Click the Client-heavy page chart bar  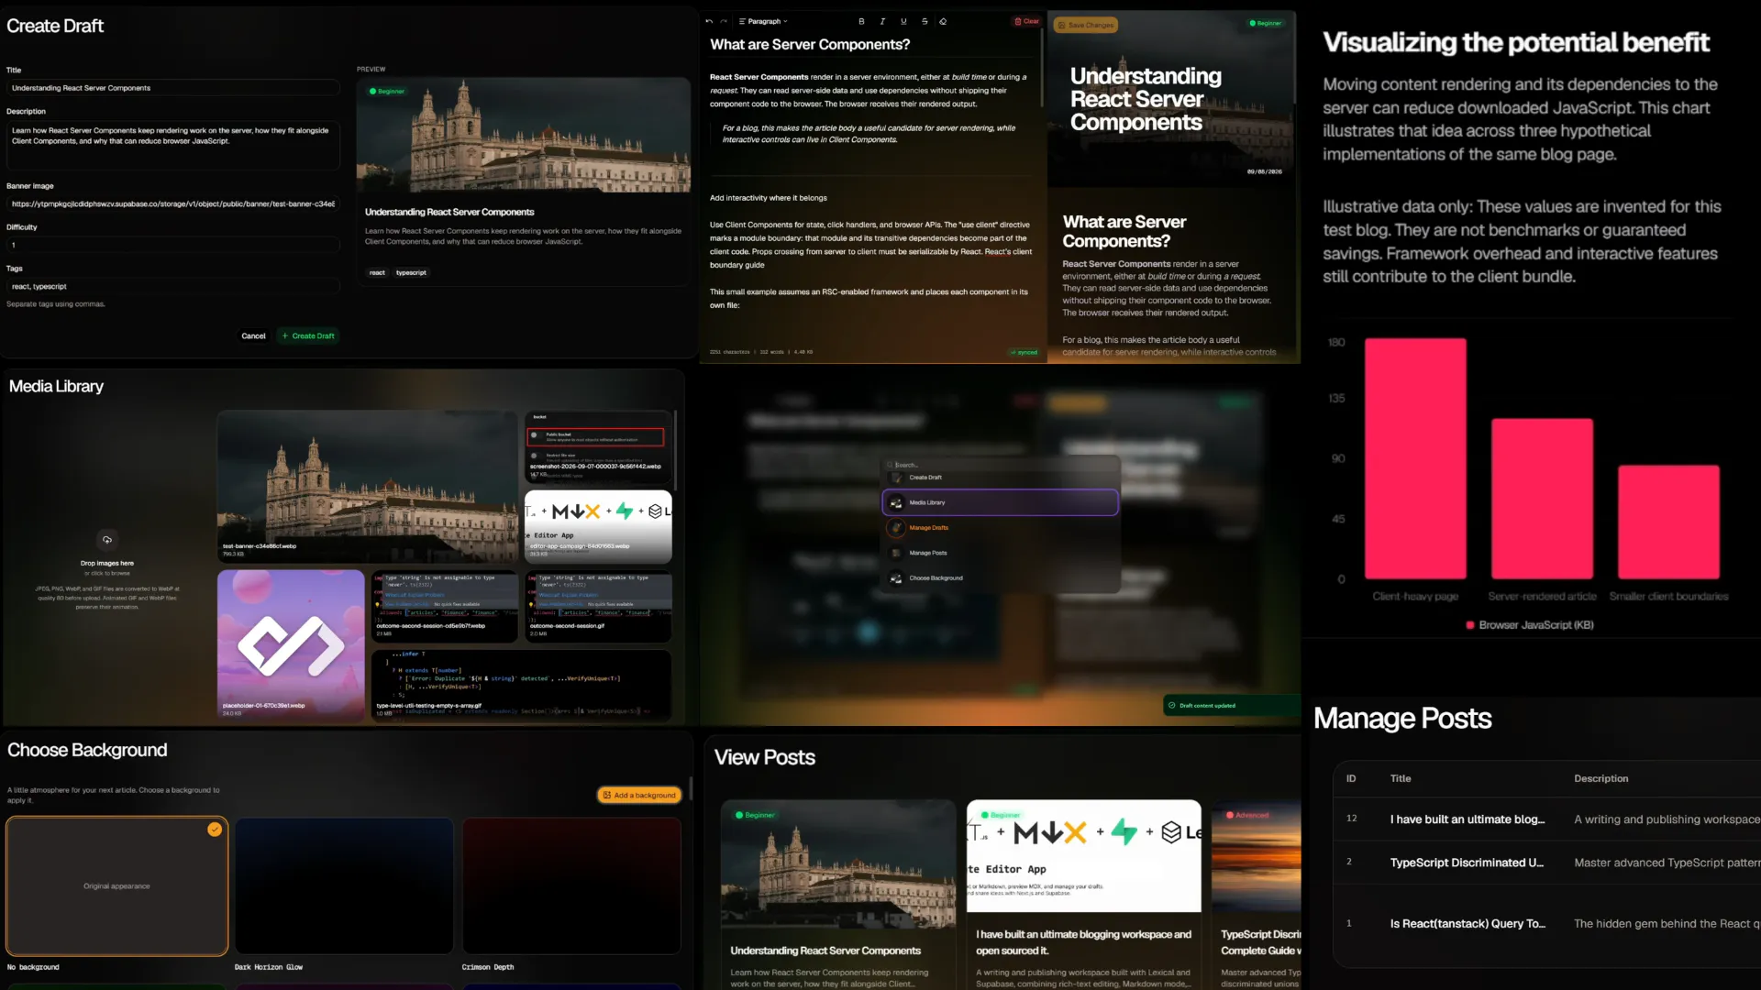(x=1415, y=458)
